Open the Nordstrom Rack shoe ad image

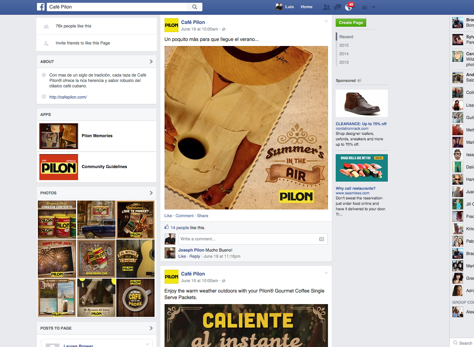(x=362, y=104)
